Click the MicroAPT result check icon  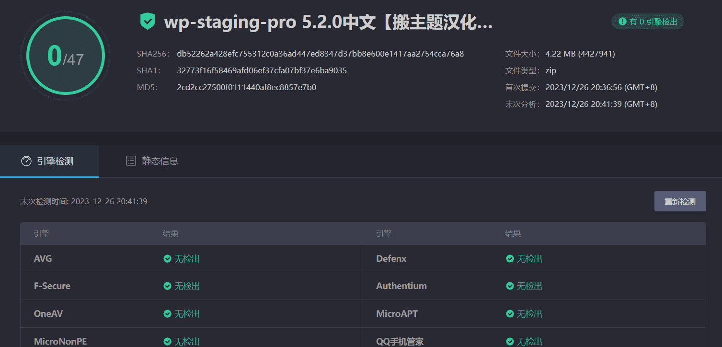510,314
